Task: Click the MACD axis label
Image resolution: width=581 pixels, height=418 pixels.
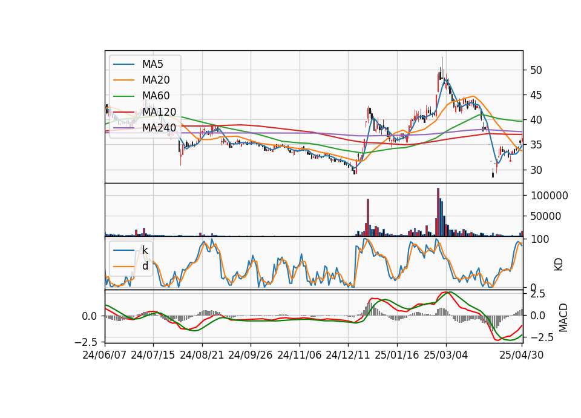Action: (563, 317)
